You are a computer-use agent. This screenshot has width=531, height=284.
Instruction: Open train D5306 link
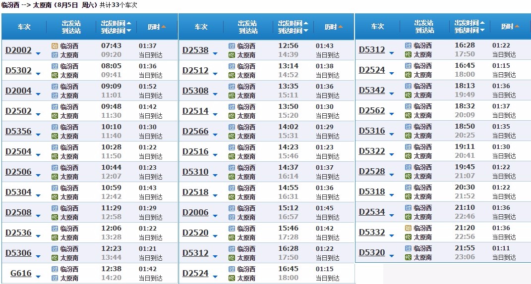18,253
